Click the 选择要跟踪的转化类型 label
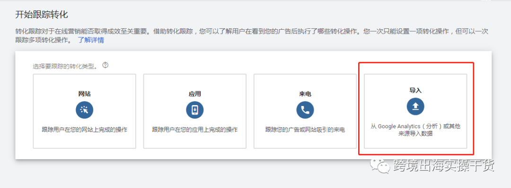The height and width of the screenshot is (188, 511). pyautogui.click(x=65, y=66)
